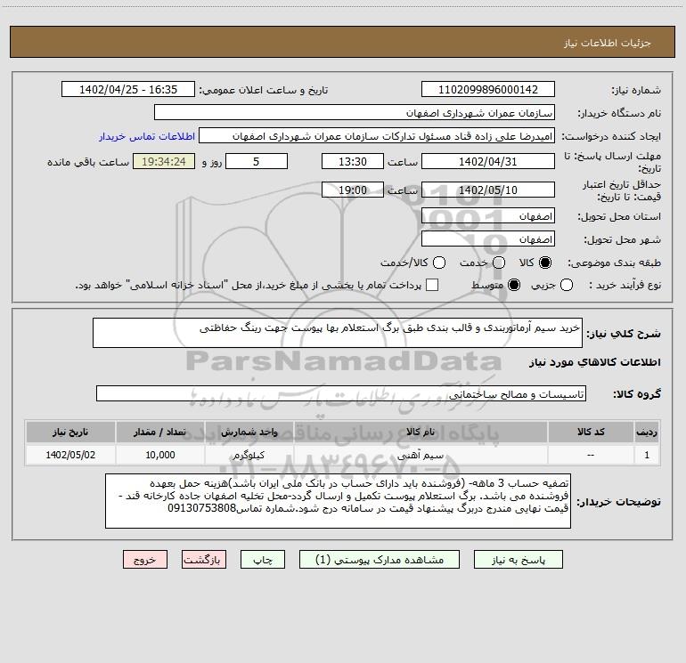Click the نام کالا column header
The width and height of the screenshot is (686, 663).
421,432
